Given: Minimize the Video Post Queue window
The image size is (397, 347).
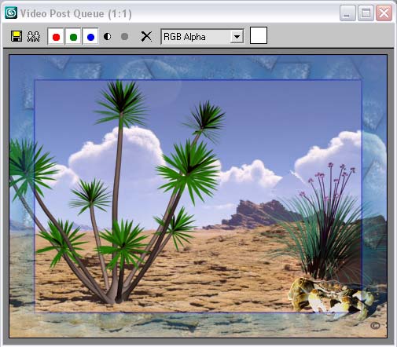Looking at the screenshot, I should pyautogui.click(x=347, y=13).
